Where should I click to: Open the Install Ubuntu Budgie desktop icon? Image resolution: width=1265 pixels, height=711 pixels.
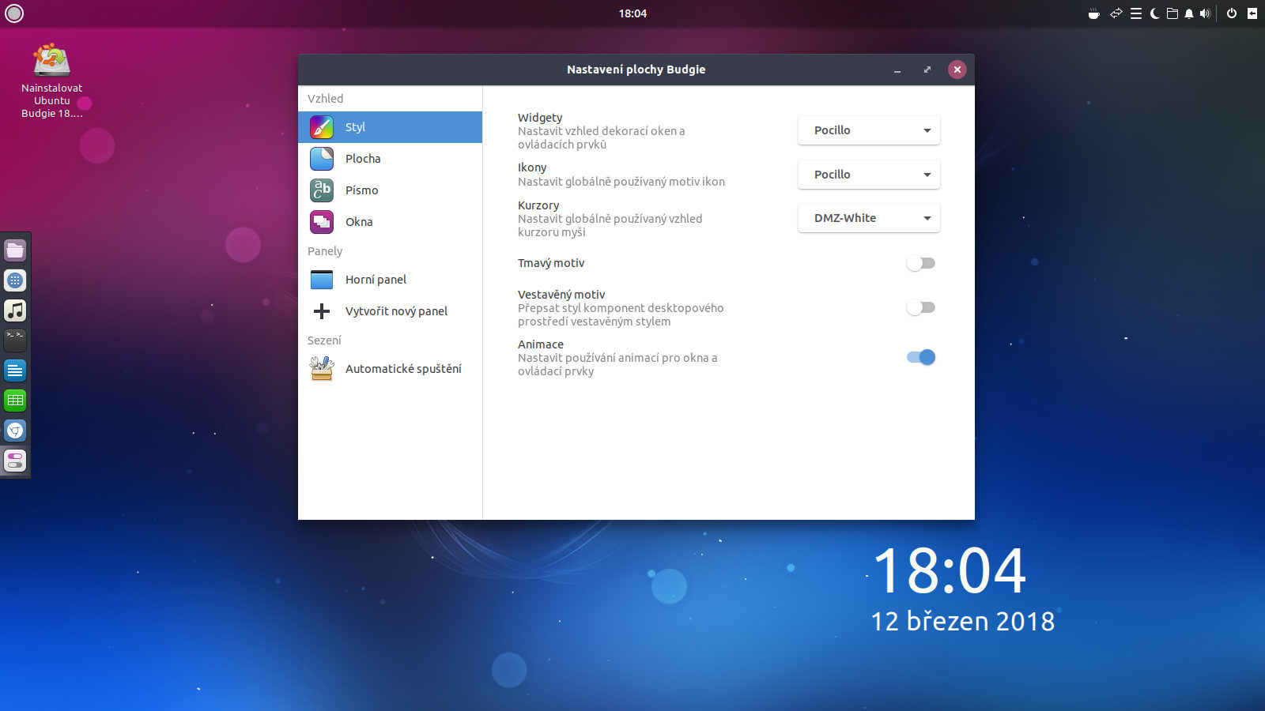[x=51, y=81]
